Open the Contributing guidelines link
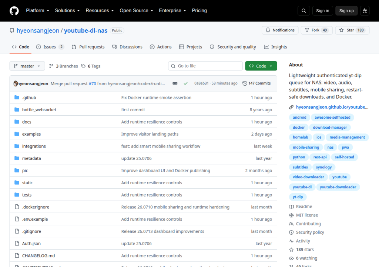The image size is (379, 267). click(x=308, y=224)
